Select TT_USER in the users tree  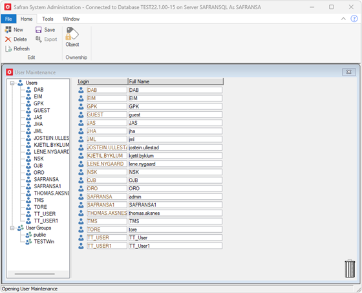(x=45, y=214)
